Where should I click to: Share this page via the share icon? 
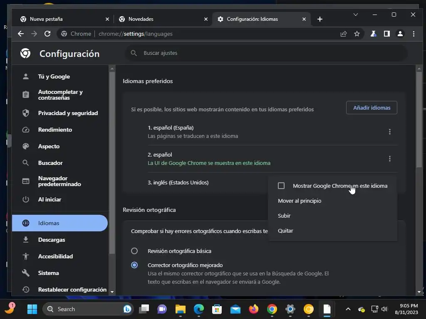(343, 34)
